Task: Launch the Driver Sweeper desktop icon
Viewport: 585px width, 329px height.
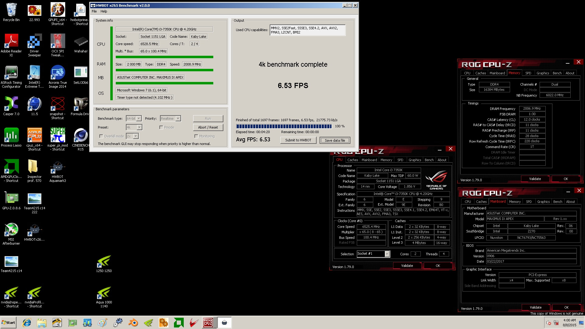Action: (34, 45)
